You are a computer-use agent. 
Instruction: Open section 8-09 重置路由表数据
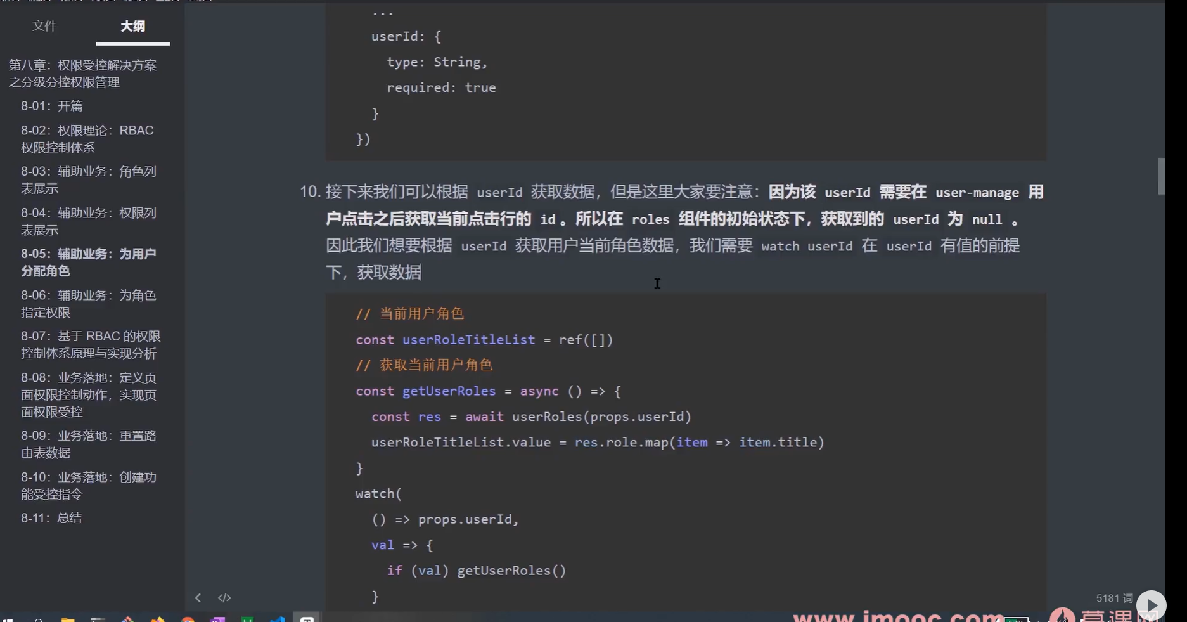pyautogui.click(x=89, y=444)
